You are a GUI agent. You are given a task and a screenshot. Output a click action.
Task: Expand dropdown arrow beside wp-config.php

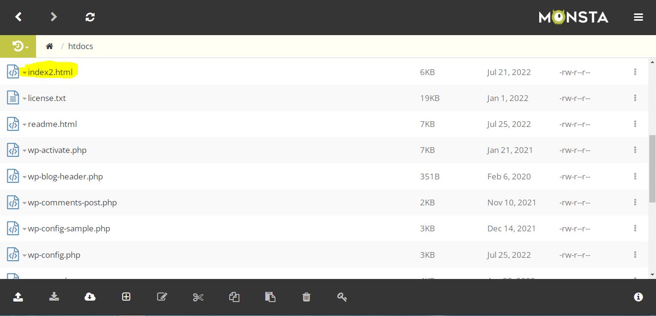pyautogui.click(x=25, y=255)
